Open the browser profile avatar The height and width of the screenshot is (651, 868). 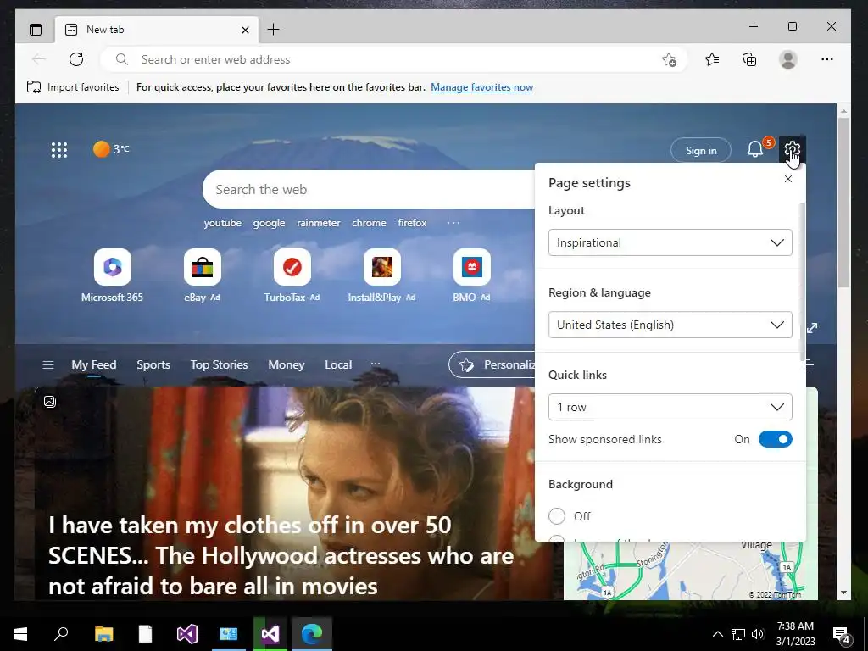(x=787, y=59)
